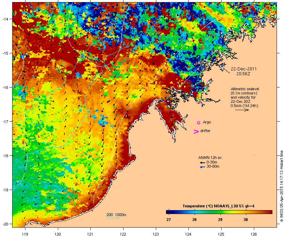
Task: Click the longitude axis label '120'
Action: pyautogui.click(x=58, y=234)
